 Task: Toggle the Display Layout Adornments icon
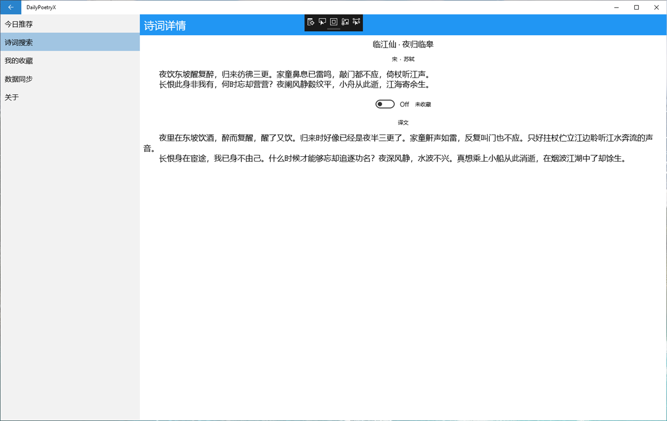point(333,22)
